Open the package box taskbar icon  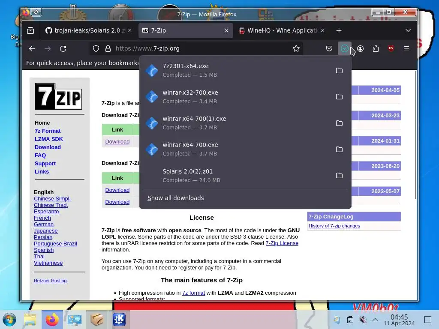click(96, 320)
